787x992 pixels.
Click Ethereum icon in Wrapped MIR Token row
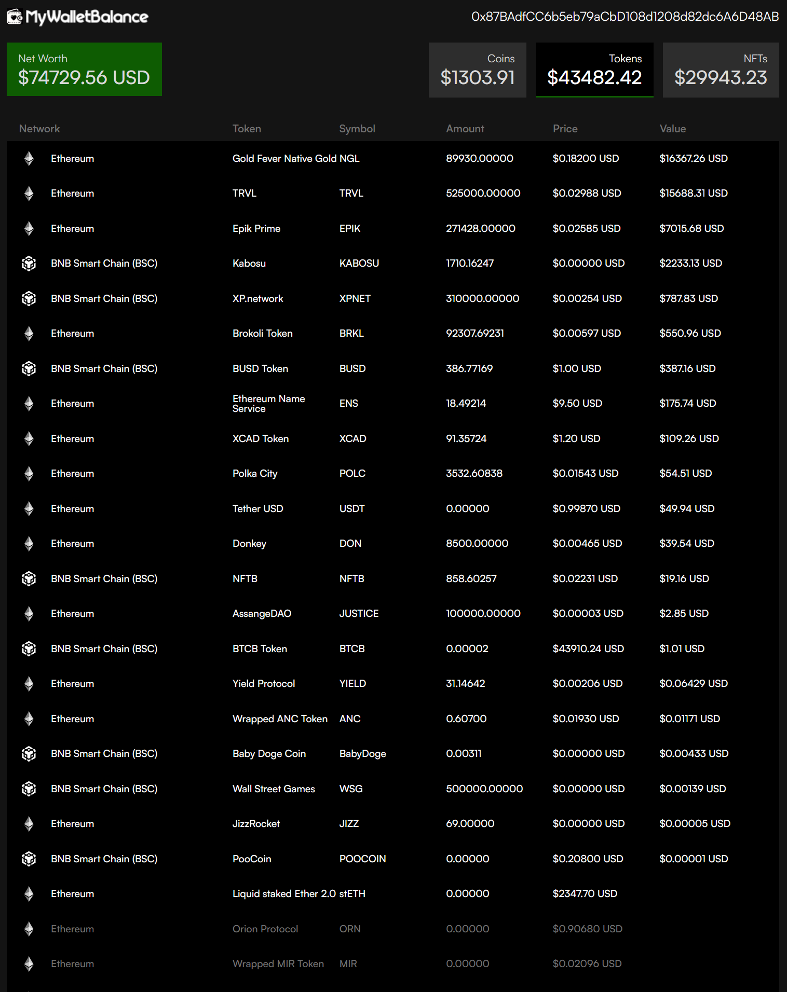29,964
